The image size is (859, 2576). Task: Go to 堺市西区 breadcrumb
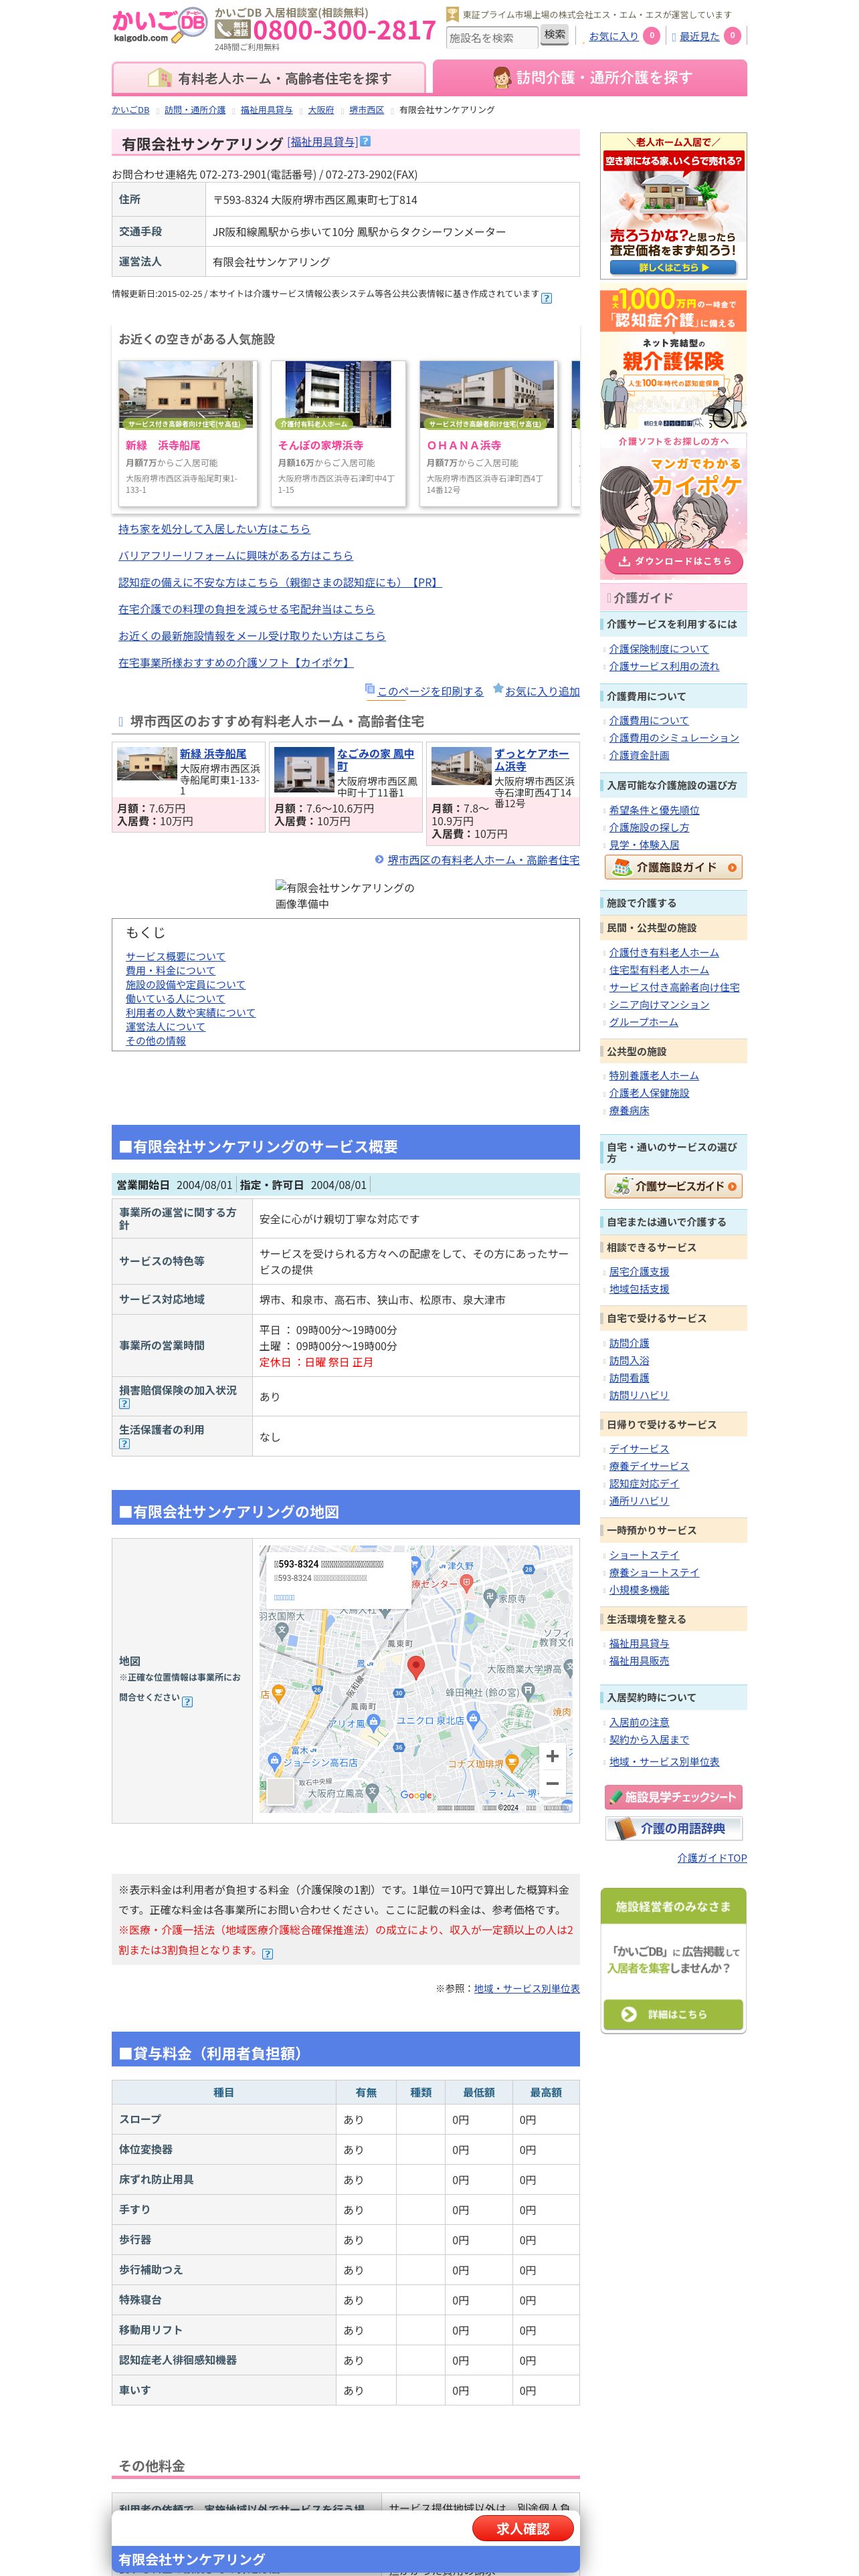click(x=366, y=110)
